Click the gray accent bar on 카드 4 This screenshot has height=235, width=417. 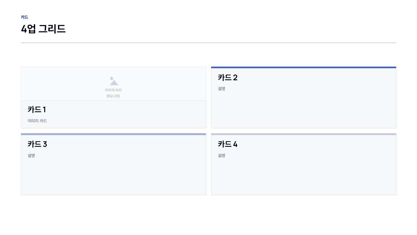click(x=304, y=134)
